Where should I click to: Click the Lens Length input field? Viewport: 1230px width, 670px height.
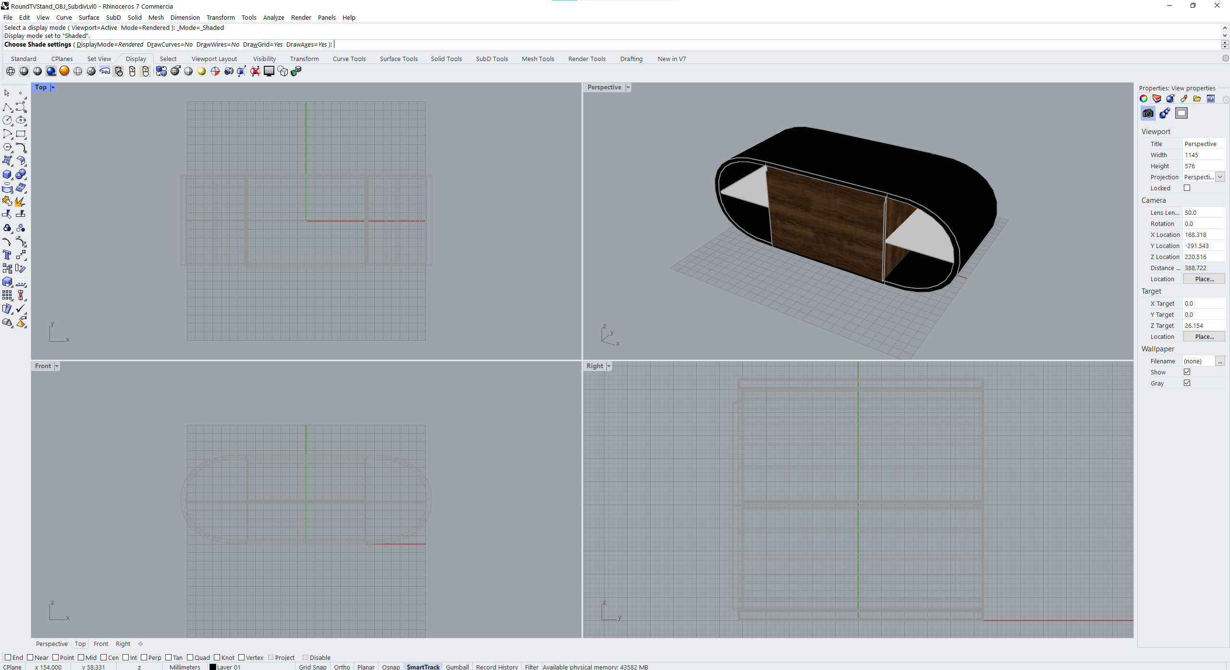click(1203, 212)
